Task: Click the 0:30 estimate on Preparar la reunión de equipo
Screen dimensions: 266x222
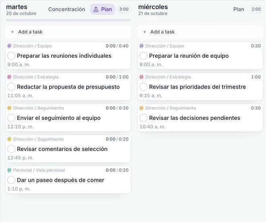Action: click(x=256, y=46)
